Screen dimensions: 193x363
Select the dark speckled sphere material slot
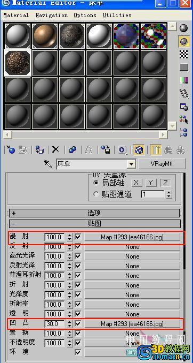(72, 36)
